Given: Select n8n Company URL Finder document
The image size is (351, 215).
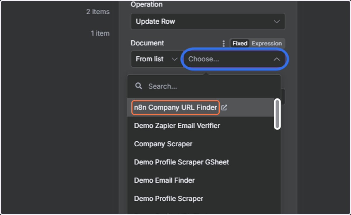Looking at the screenshot, I should tap(175, 107).
